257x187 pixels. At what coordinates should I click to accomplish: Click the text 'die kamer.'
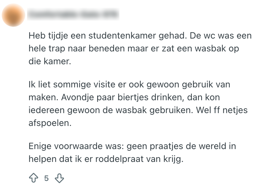[49, 61]
